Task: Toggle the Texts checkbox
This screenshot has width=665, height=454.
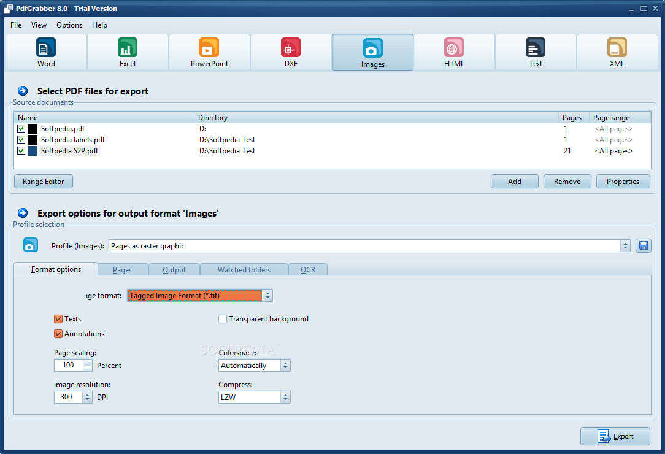Action: [58, 319]
